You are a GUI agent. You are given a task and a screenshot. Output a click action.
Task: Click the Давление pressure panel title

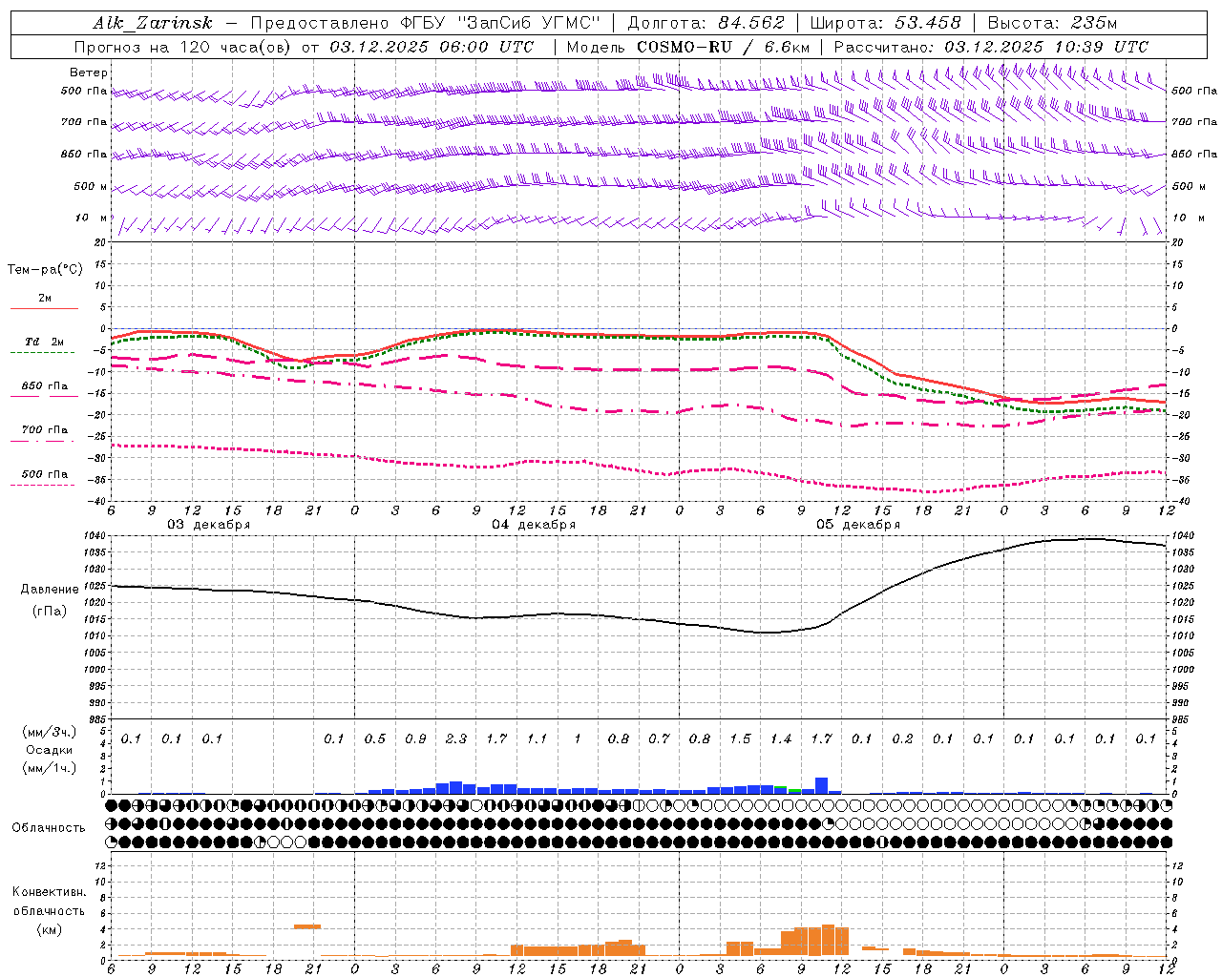coord(49,590)
